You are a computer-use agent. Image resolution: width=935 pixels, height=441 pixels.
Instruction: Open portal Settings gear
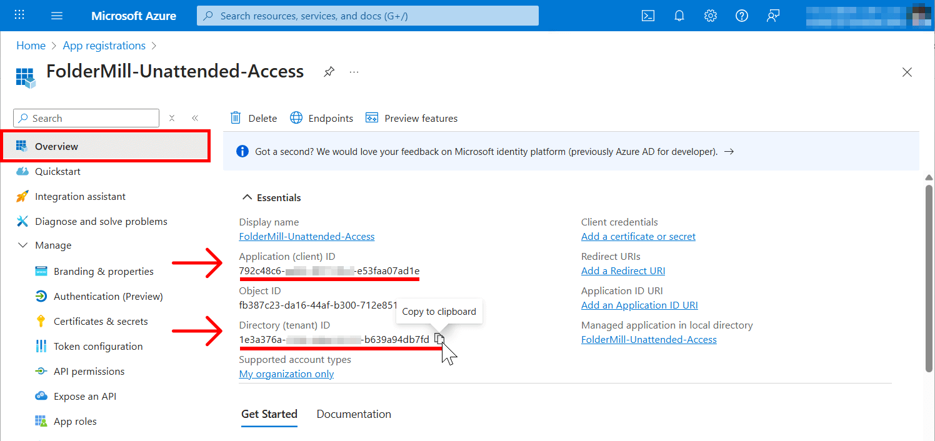click(710, 16)
